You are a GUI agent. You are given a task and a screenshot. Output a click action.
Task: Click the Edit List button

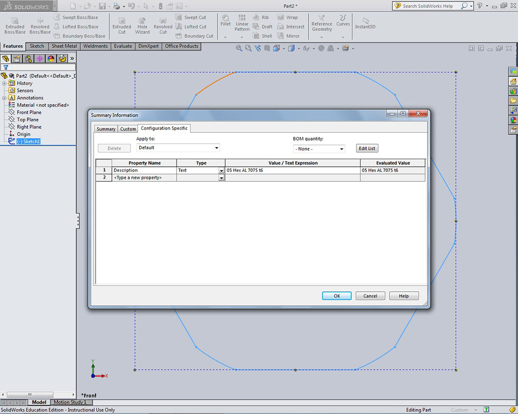pos(367,149)
